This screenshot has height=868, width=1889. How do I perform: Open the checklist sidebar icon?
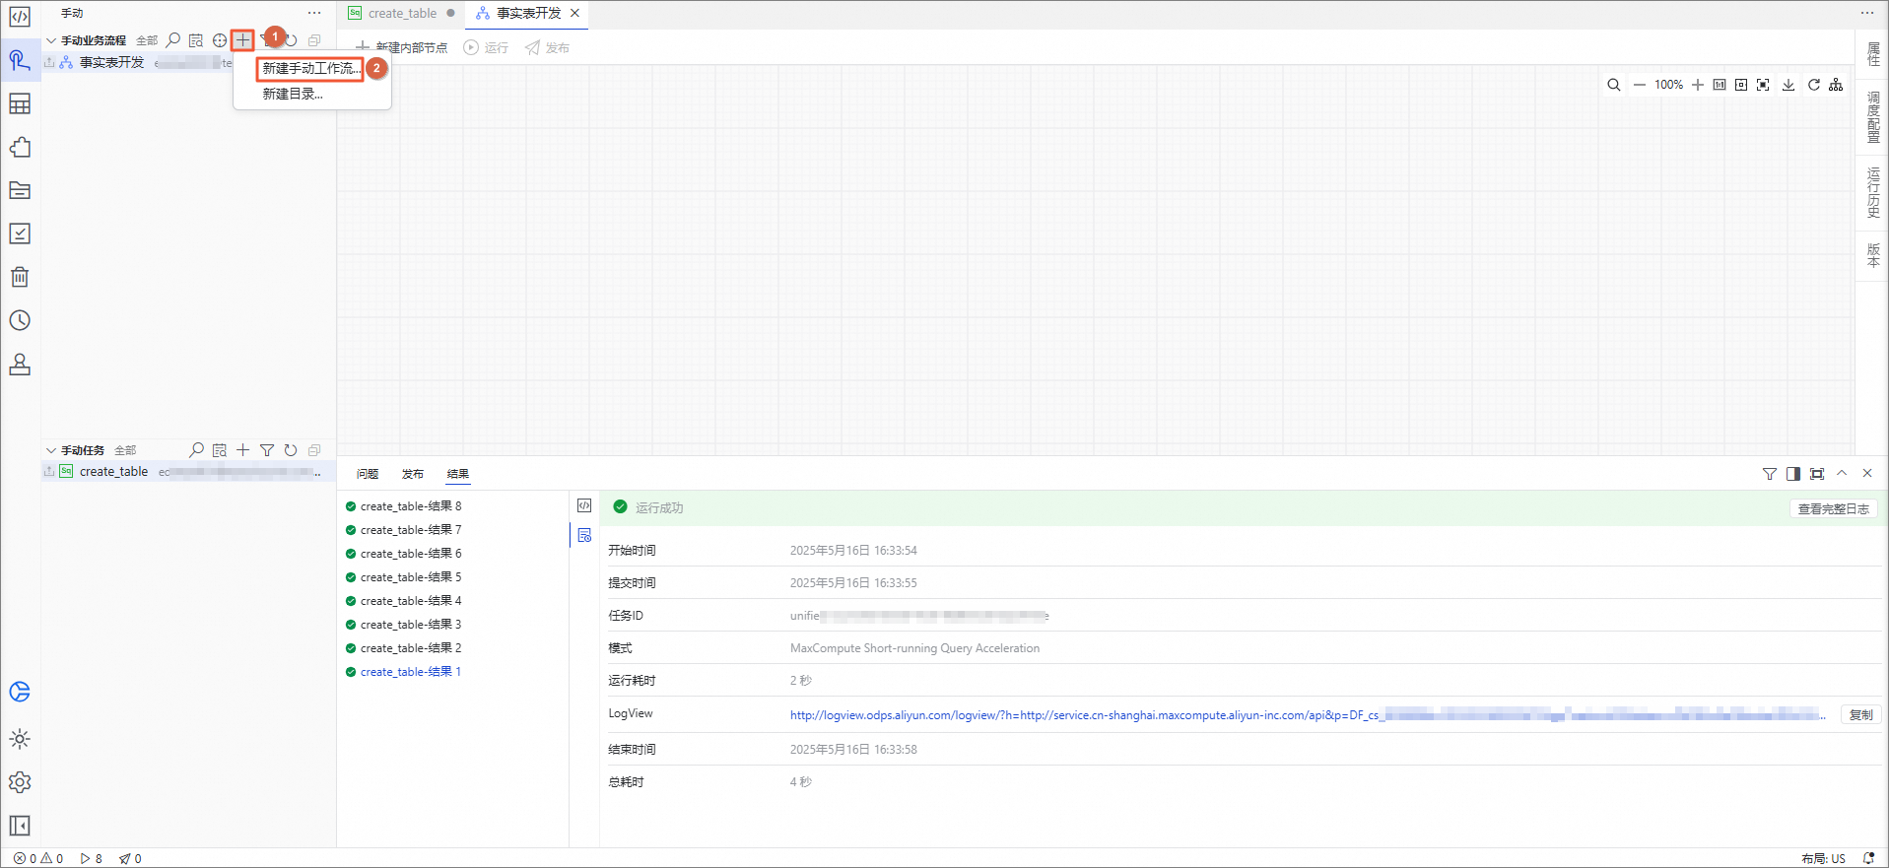tap(20, 234)
